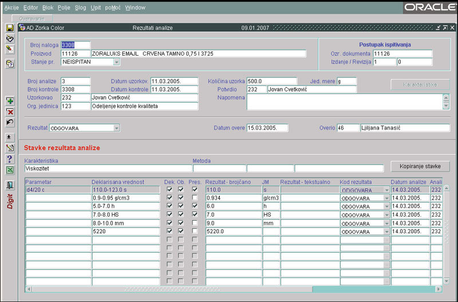
Task: Expand Kod rezultata dropdown in 9.0 row
Action: (387, 223)
